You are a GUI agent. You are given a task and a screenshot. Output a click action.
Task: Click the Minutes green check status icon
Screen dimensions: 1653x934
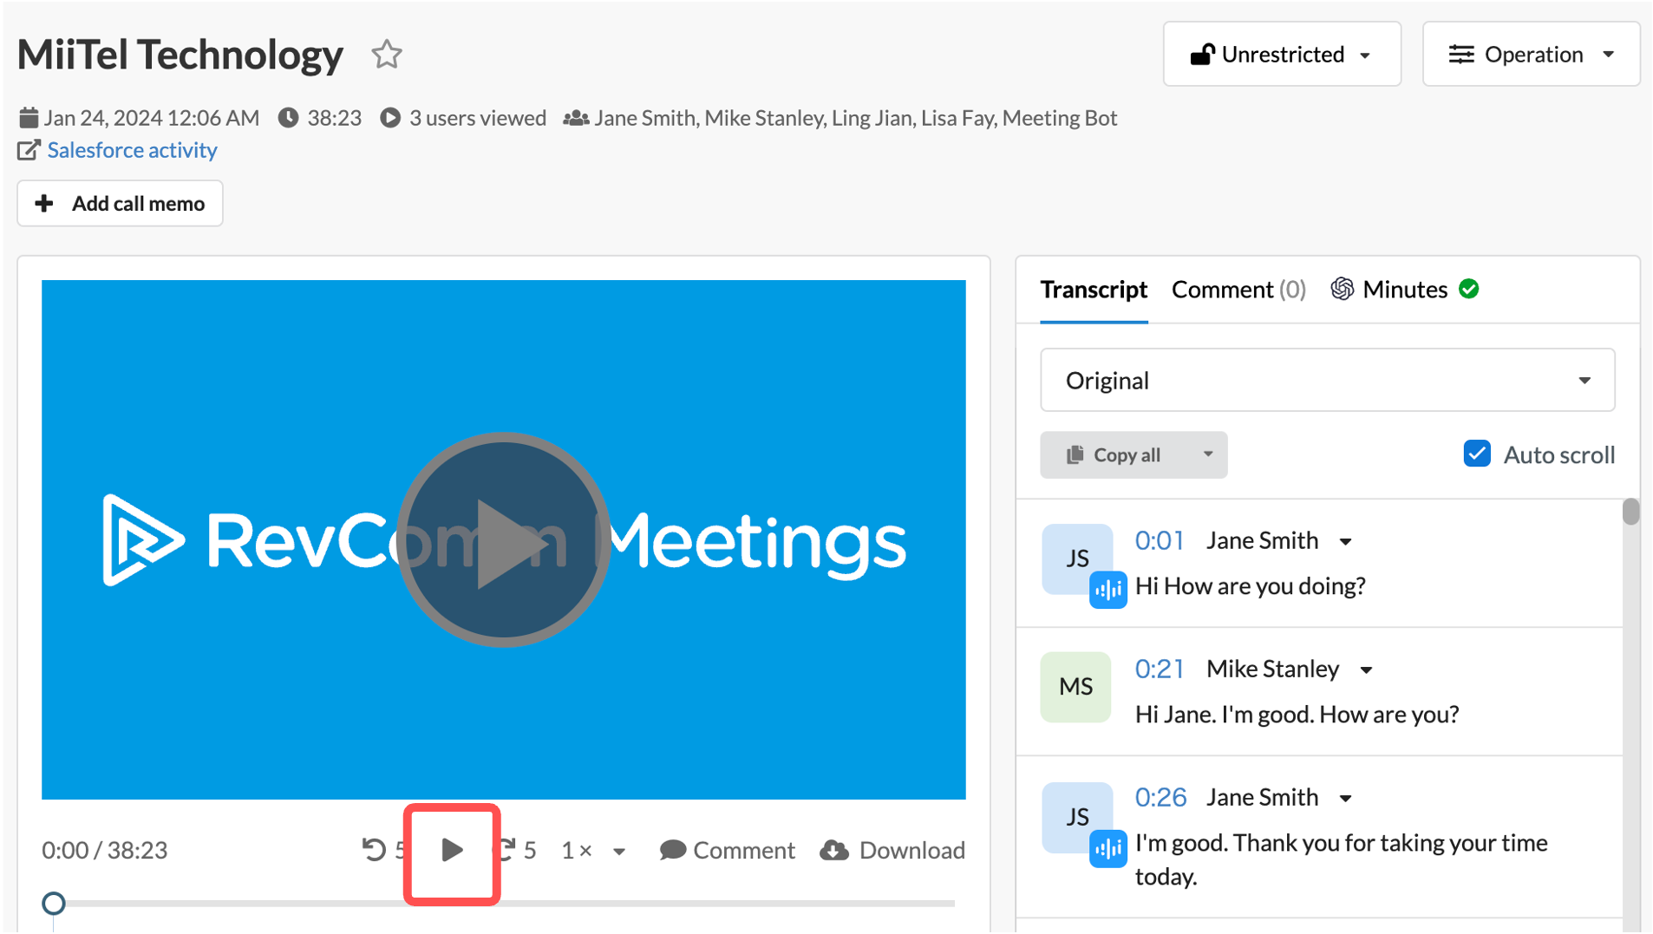pos(1468,289)
